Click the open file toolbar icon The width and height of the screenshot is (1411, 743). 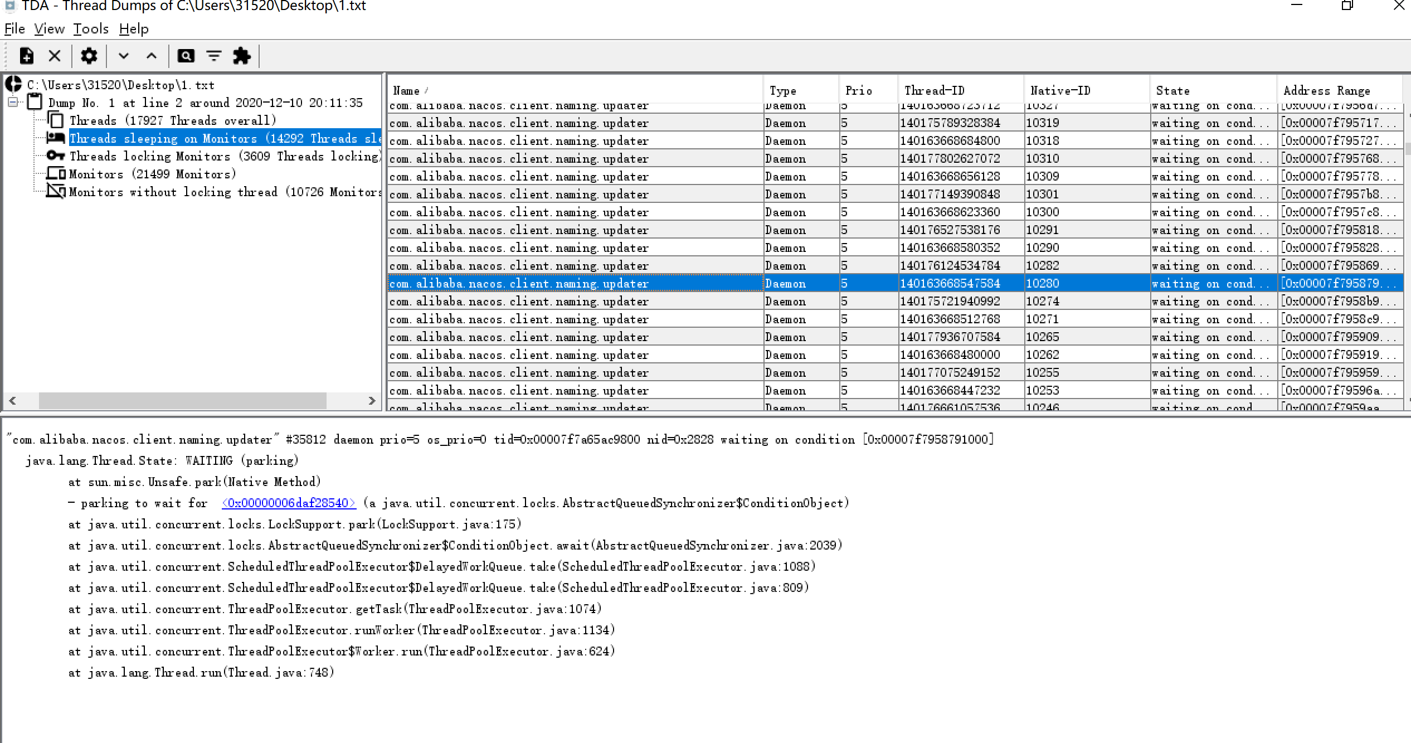click(x=26, y=56)
